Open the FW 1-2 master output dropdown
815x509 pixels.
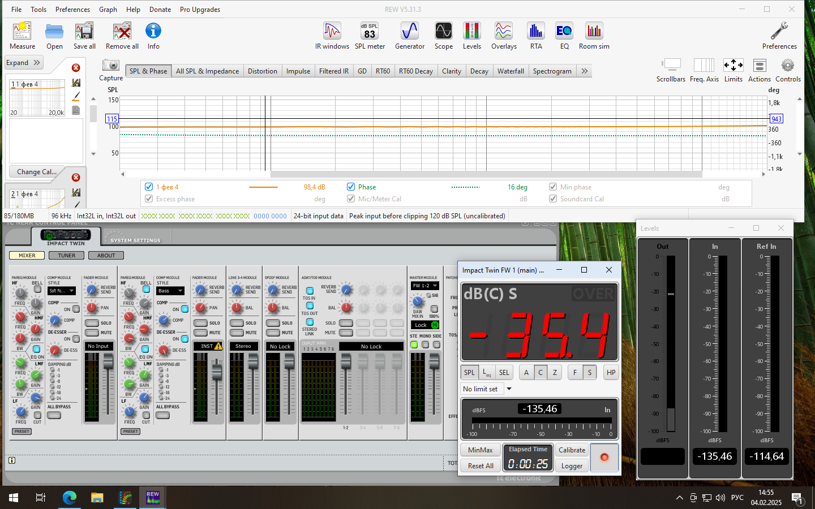[x=425, y=286]
